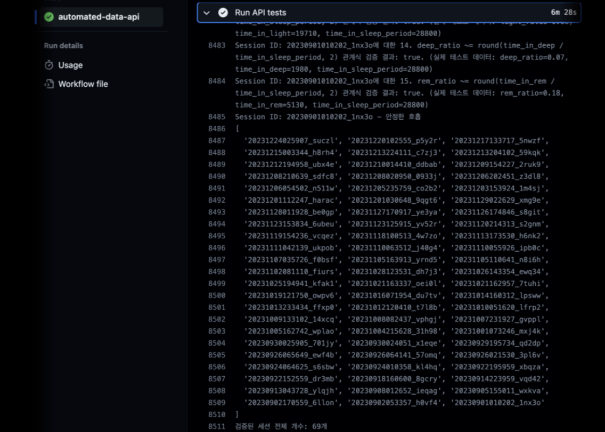Click session ID '20231119154236_vcqez'
Viewport: 605px width, 432px height.
coord(291,236)
